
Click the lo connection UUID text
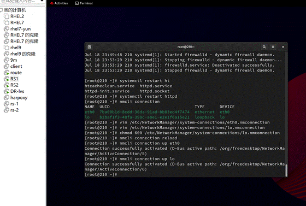(x=144, y=117)
